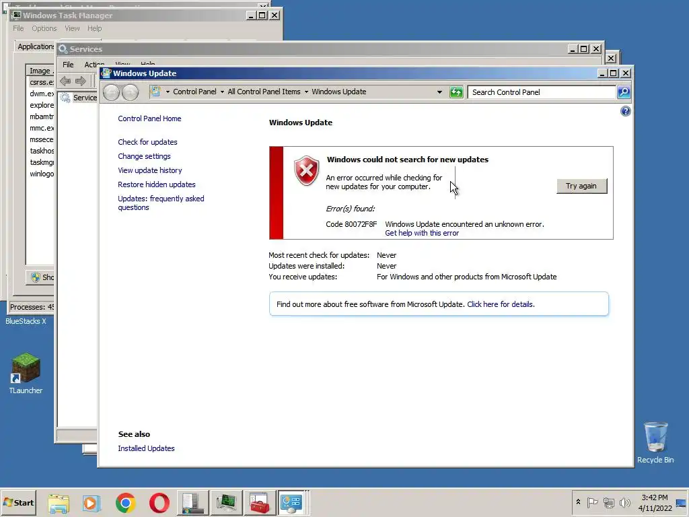
Task: Select explorer process row
Action: [x=41, y=105]
